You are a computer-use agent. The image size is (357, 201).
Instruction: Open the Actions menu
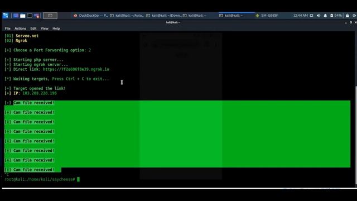click(x=20, y=28)
